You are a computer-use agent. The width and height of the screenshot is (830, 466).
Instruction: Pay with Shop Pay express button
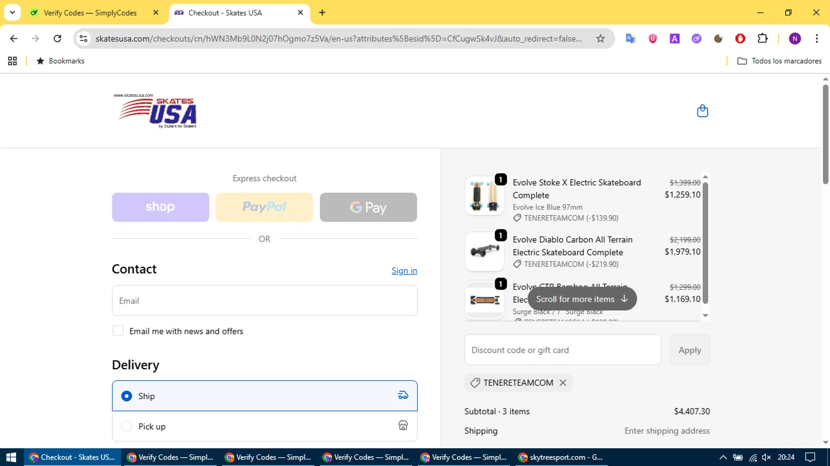click(x=160, y=207)
